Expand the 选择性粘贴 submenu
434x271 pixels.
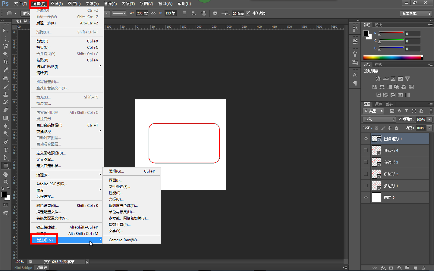point(67,67)
